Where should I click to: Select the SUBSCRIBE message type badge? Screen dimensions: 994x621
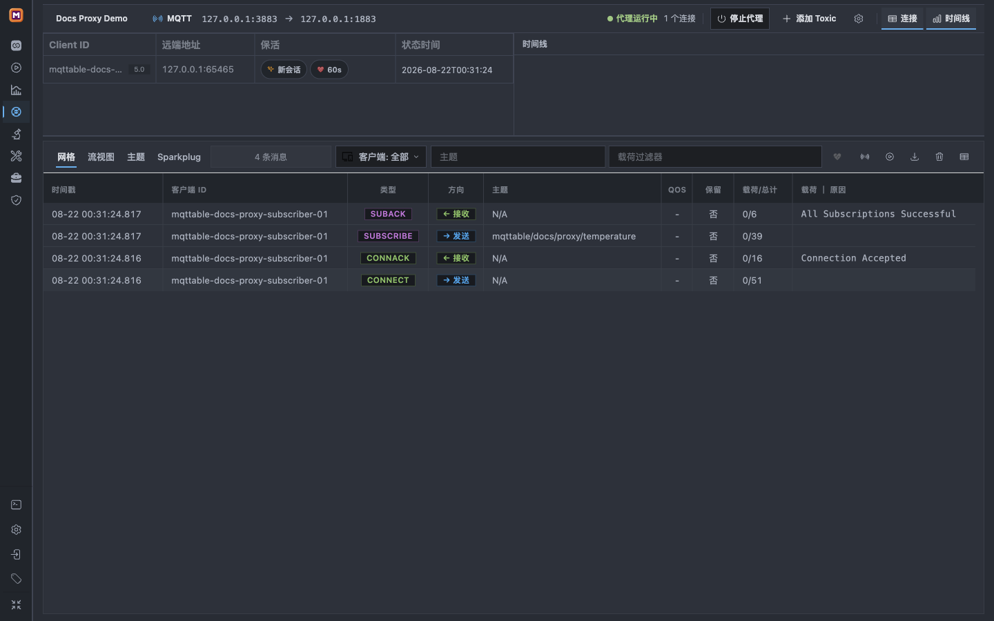388,236
